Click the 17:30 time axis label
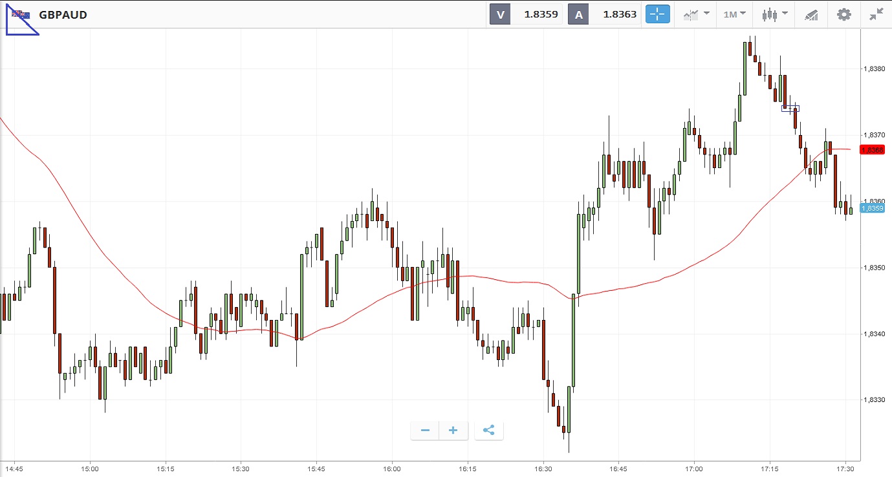892x477 pixels. 845,468
